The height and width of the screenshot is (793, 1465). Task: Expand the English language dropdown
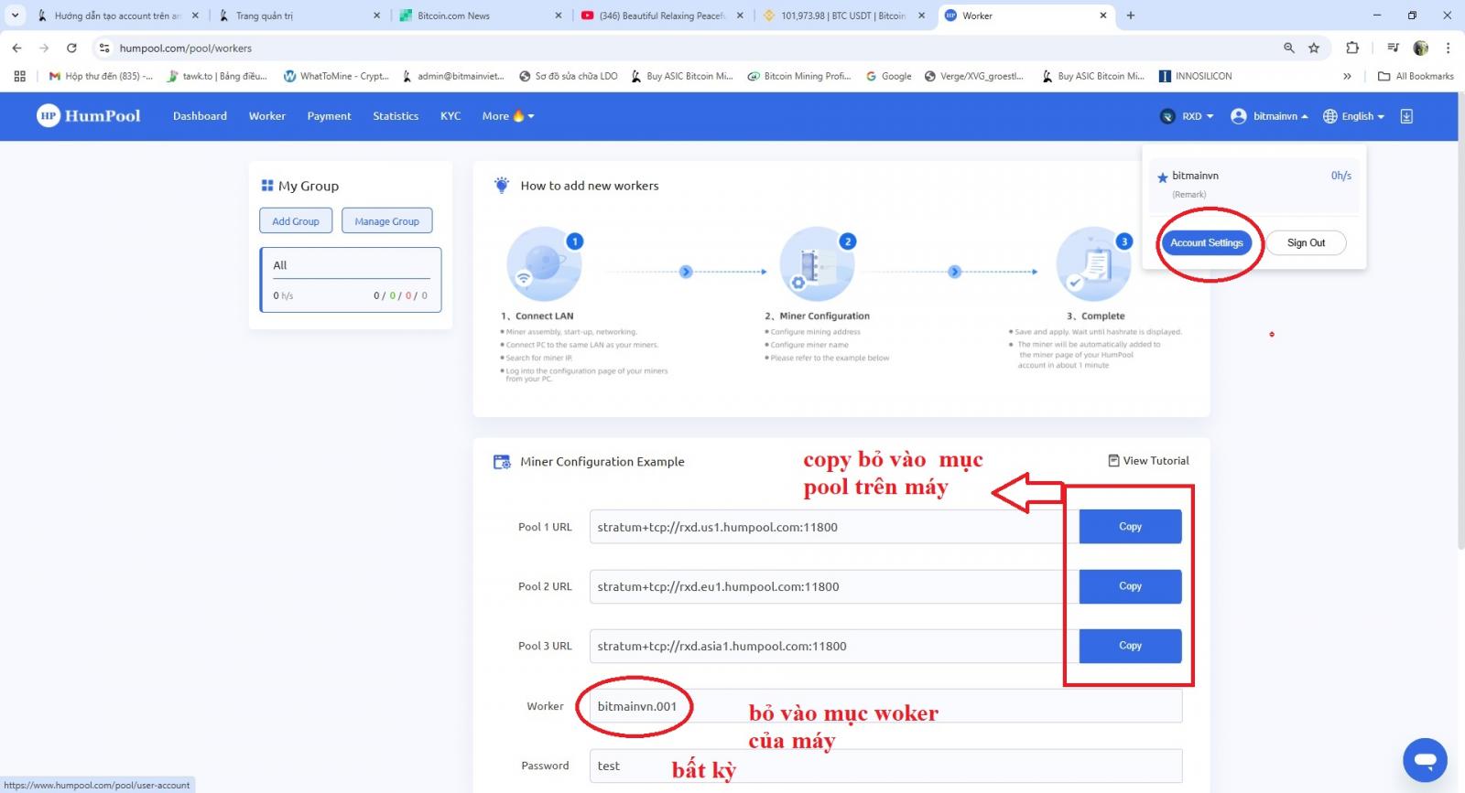click(x=1354, y=116)
